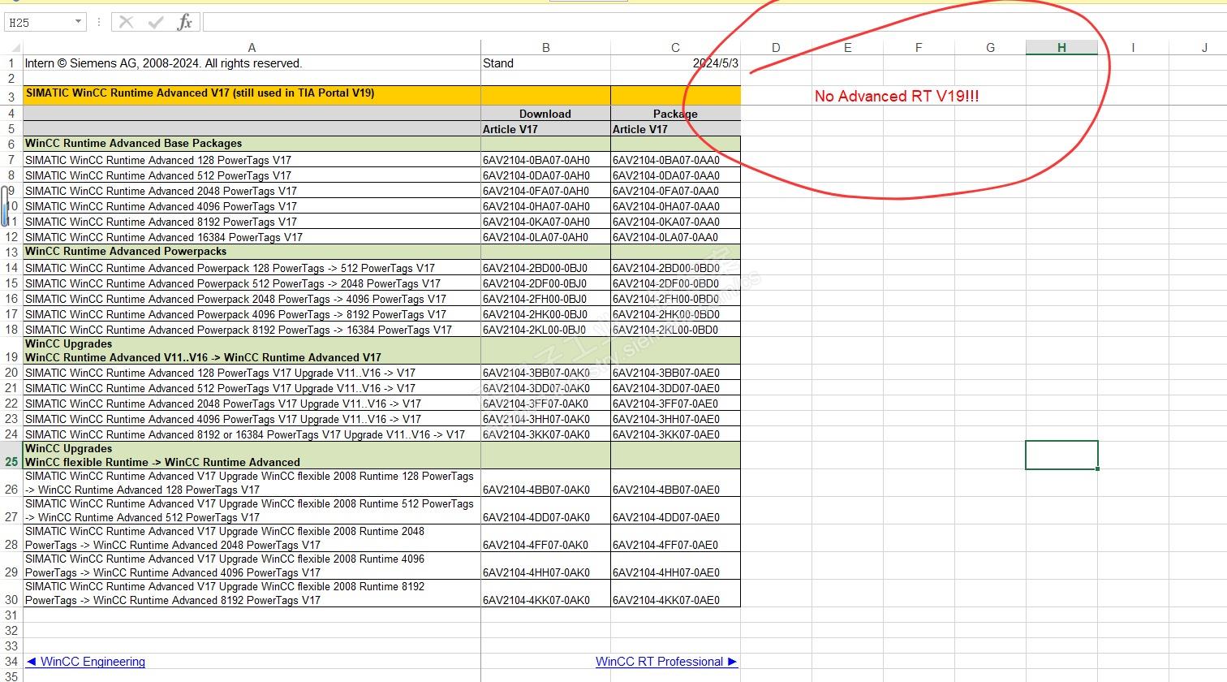Select the 'WinCC Runtime Advanced Base Packages' heading cell

click(x=252, y=144)
